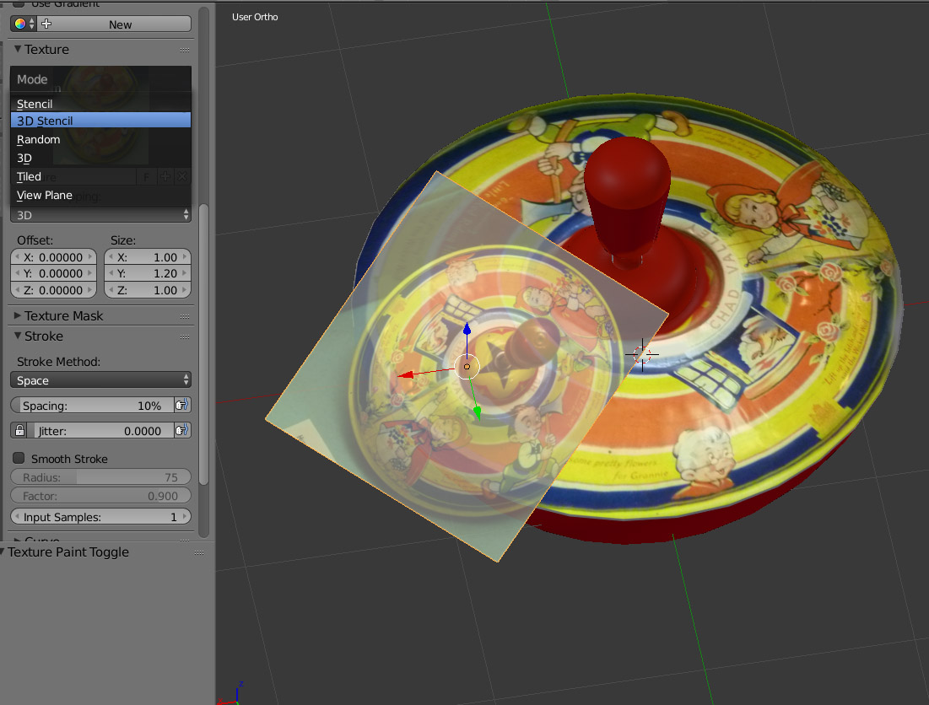Screen dimensions: 929x705
Task: Open the 3D mapping dropdown below the menu
Action: pyautogui.click(x=100, y=215)
